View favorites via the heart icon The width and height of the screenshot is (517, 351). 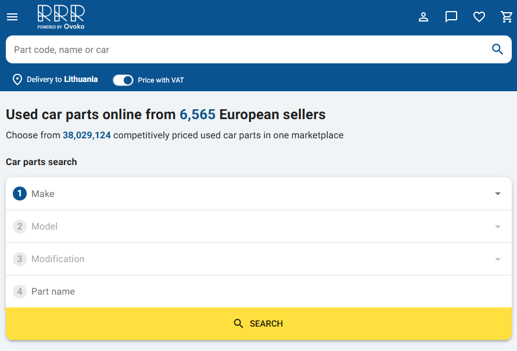[479, 17]
